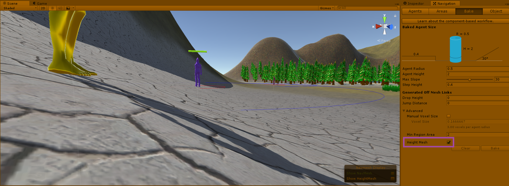The image size is (509, 186).
Task: Click the green health bar above character
Action: (197, 51)
